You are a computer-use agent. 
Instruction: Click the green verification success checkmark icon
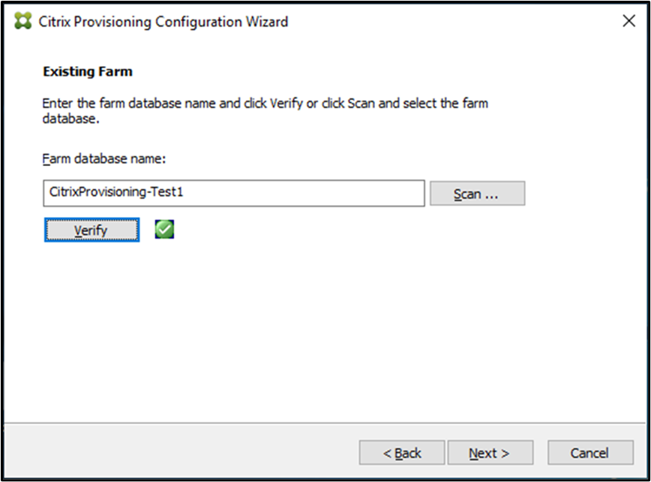coord(163,229)
